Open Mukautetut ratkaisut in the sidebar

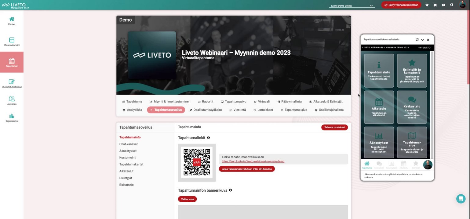(12, 83)
